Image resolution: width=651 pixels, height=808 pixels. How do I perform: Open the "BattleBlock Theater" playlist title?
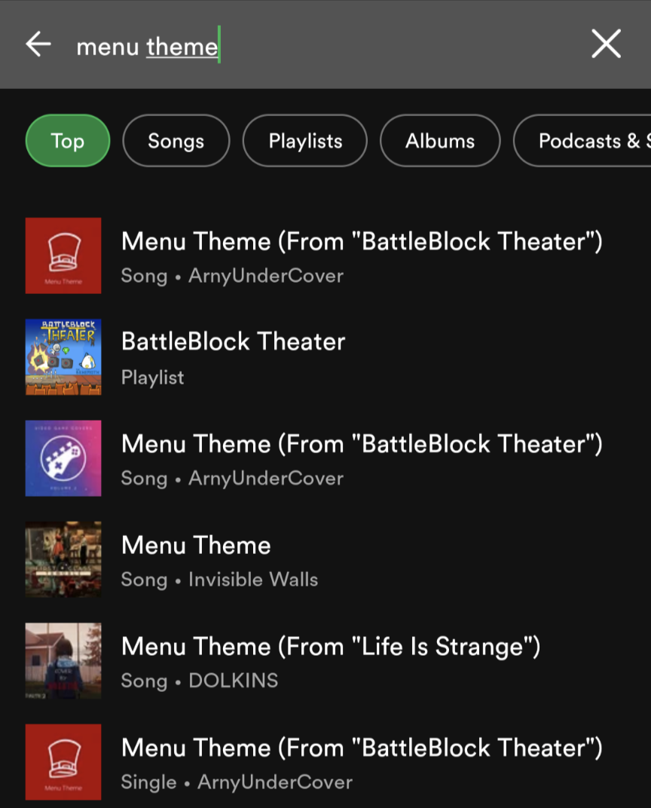click(234, 341)
